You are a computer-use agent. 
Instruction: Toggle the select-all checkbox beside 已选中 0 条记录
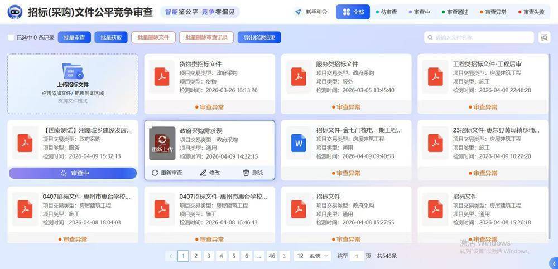tap(11, 37)
